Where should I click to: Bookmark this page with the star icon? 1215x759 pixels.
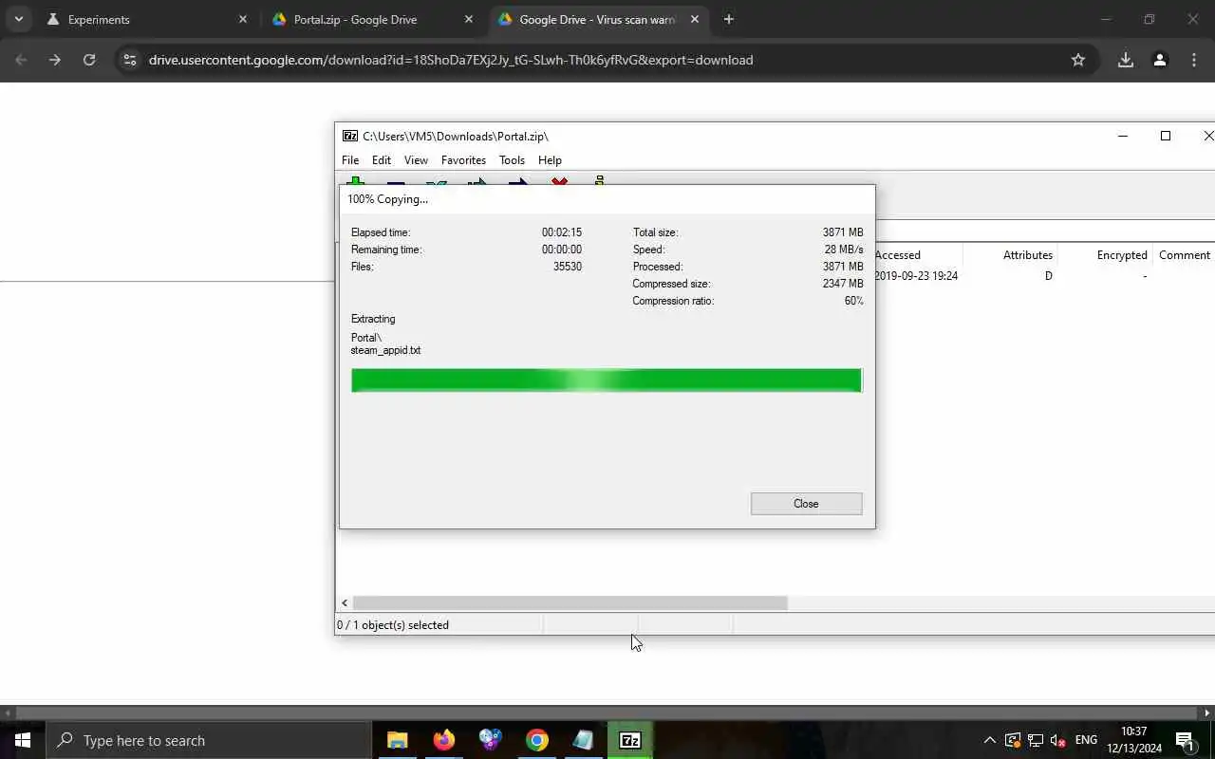[x=1078, y=60]
